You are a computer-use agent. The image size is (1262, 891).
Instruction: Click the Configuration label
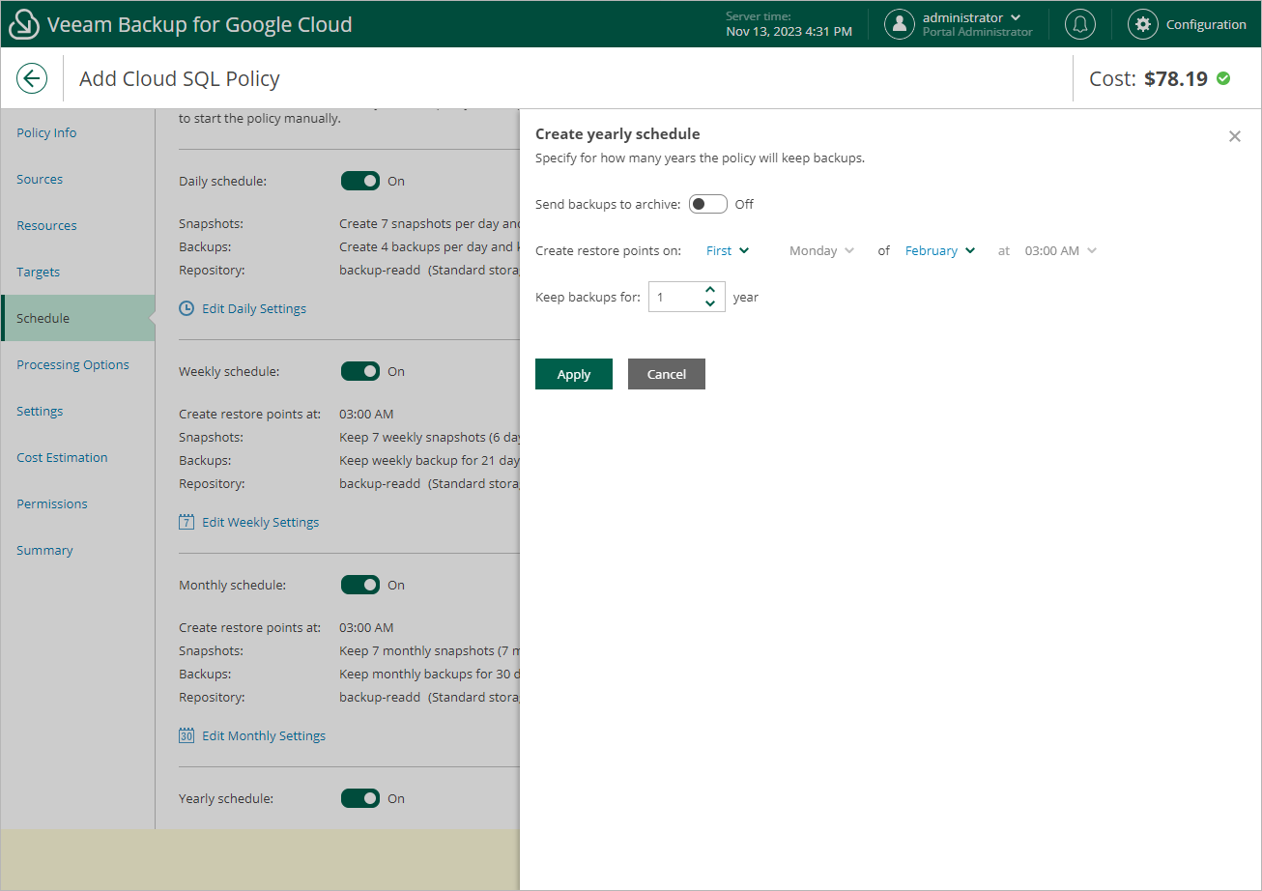[1206, 24]
